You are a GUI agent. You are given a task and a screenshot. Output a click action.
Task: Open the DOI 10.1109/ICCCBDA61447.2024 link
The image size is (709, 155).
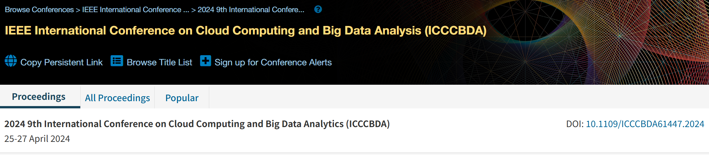[x=645, y=124]
